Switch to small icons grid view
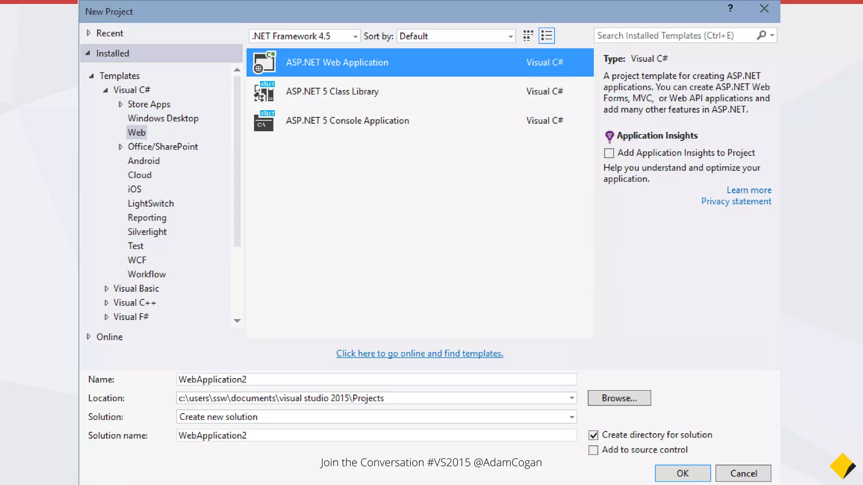The image size is (863, 485). (x=528, y=36)
